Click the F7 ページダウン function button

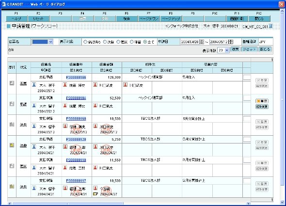pyautogui.click(x=149, y=18)
